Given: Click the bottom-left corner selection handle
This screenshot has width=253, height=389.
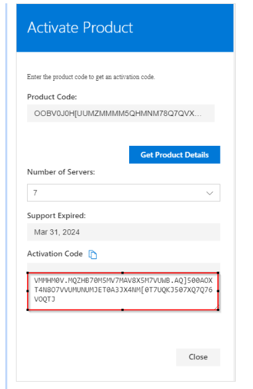Looking at the screenshot, I should [x=28, y=309].
